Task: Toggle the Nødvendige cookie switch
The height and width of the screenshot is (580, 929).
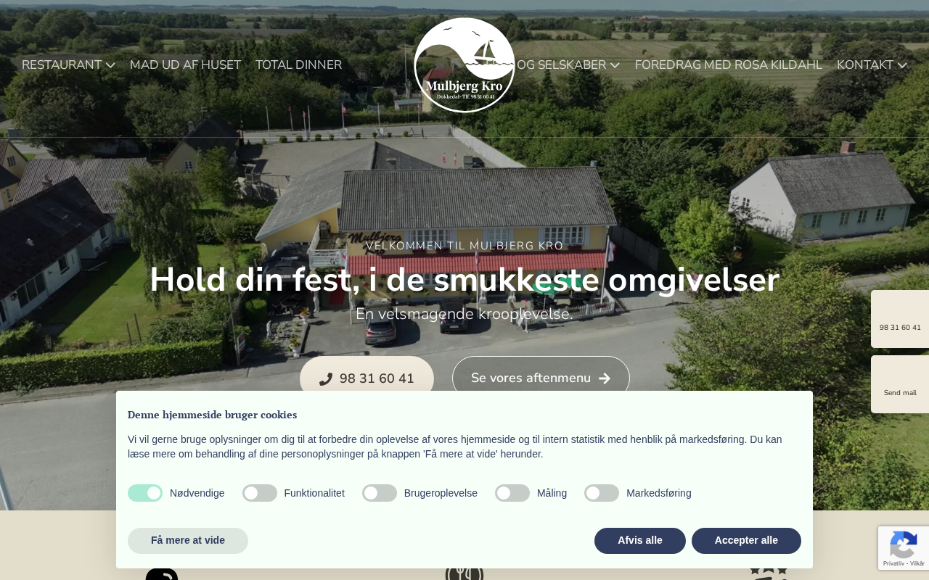Action: (145, 493)
